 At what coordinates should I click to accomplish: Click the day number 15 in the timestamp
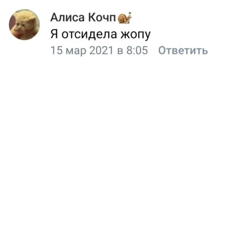[57, 50]
